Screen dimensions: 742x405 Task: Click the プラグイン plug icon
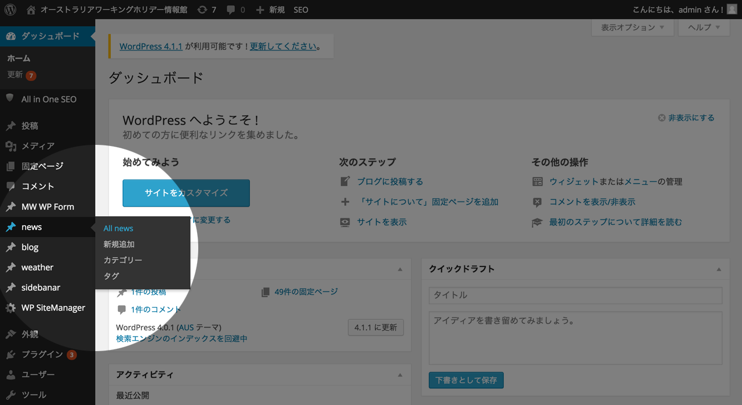click(10, 355)
